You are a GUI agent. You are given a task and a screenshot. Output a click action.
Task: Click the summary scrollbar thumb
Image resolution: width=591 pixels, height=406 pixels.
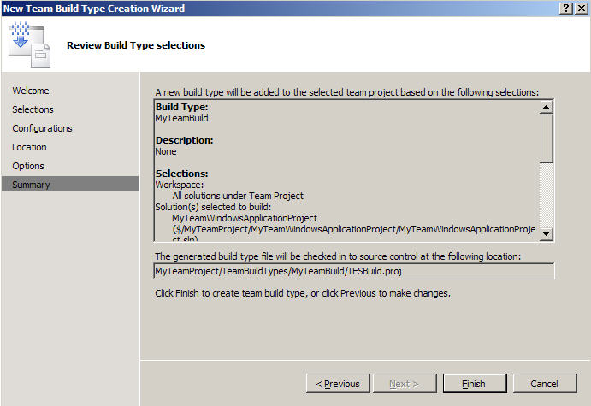[546, 138]
